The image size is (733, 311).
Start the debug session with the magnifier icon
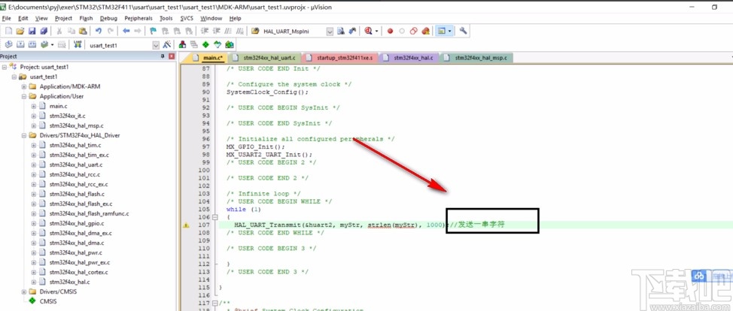pyautogui.click(x=369, y=31)
